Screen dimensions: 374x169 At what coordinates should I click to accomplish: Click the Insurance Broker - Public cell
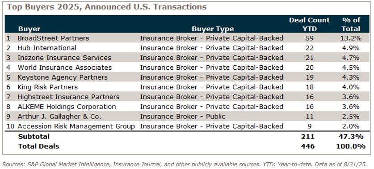tap(183, 117)
